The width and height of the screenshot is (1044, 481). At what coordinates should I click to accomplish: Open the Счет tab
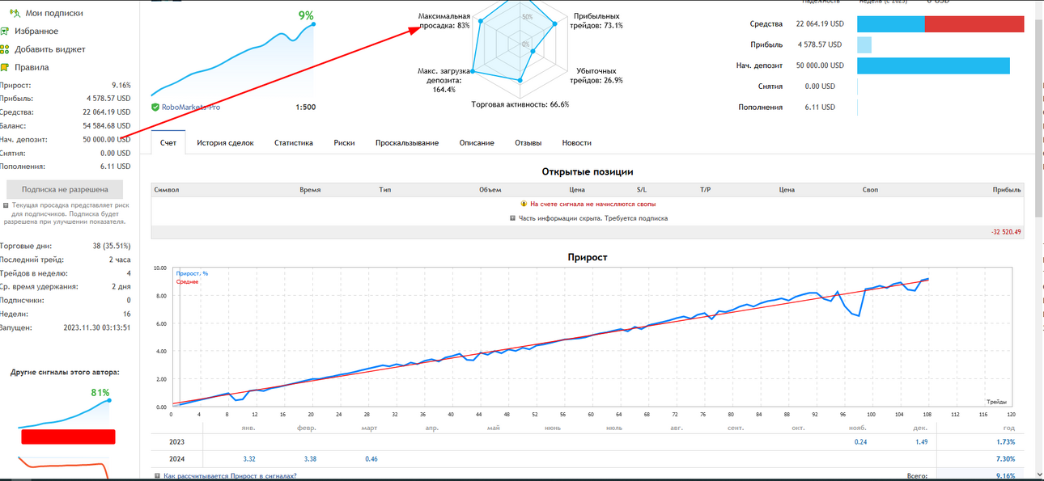[x=168, y=142]
